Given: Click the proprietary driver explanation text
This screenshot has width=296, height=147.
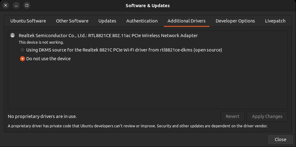Looking at the screenshot, I should click(x=138, y=126).
